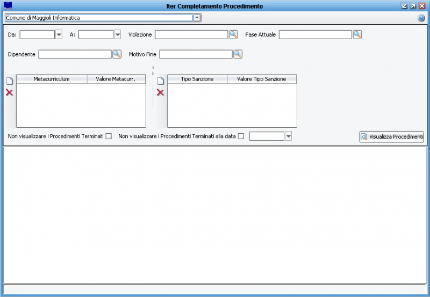Viewport: 430px width, 297px height.
Task: Minimize window with down-left arrow button
Action: [404, 6]
